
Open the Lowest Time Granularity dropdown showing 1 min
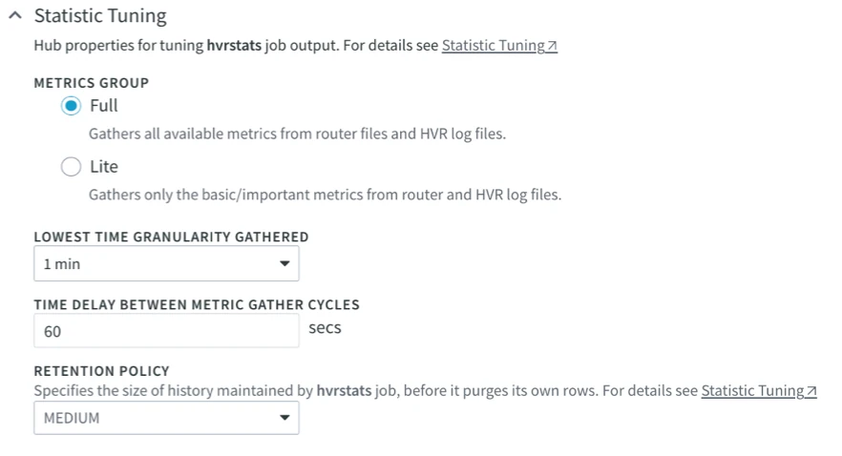(x=166, y=264)
